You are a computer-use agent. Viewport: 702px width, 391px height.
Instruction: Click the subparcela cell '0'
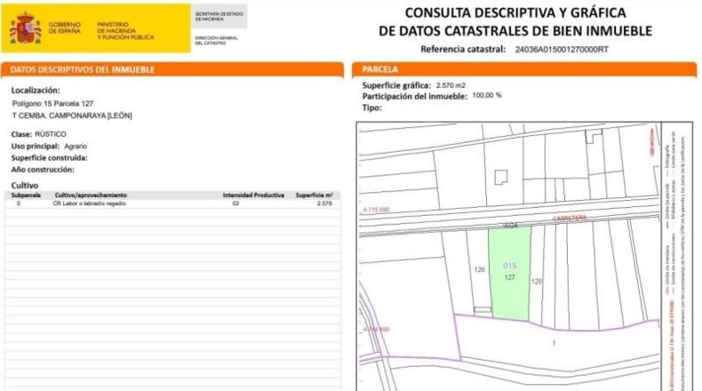point(19,203)
